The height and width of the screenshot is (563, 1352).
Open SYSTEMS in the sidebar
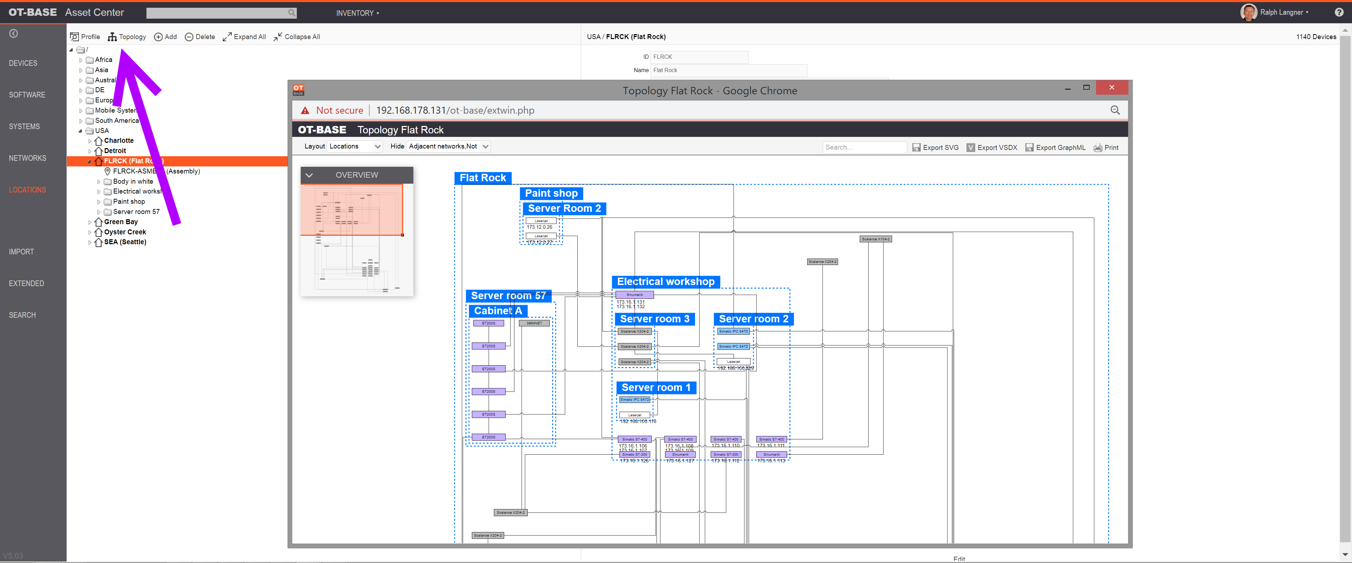[24, 126]
